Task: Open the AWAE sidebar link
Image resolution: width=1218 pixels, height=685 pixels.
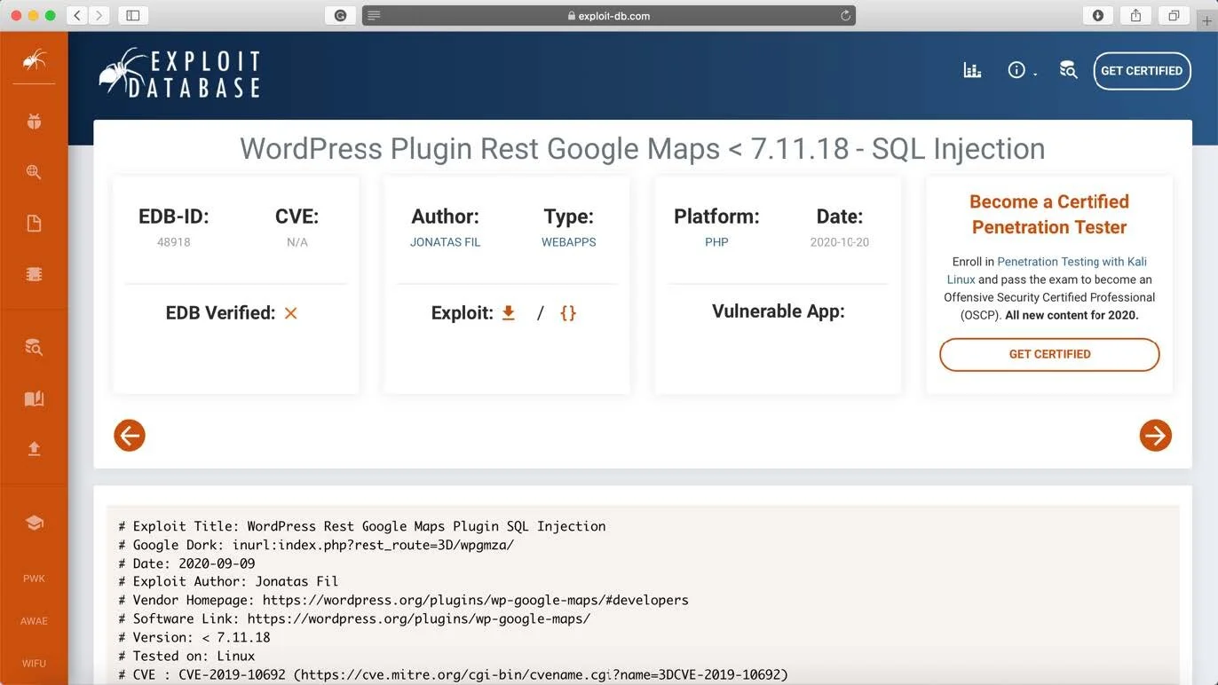Action: point(34,621)
